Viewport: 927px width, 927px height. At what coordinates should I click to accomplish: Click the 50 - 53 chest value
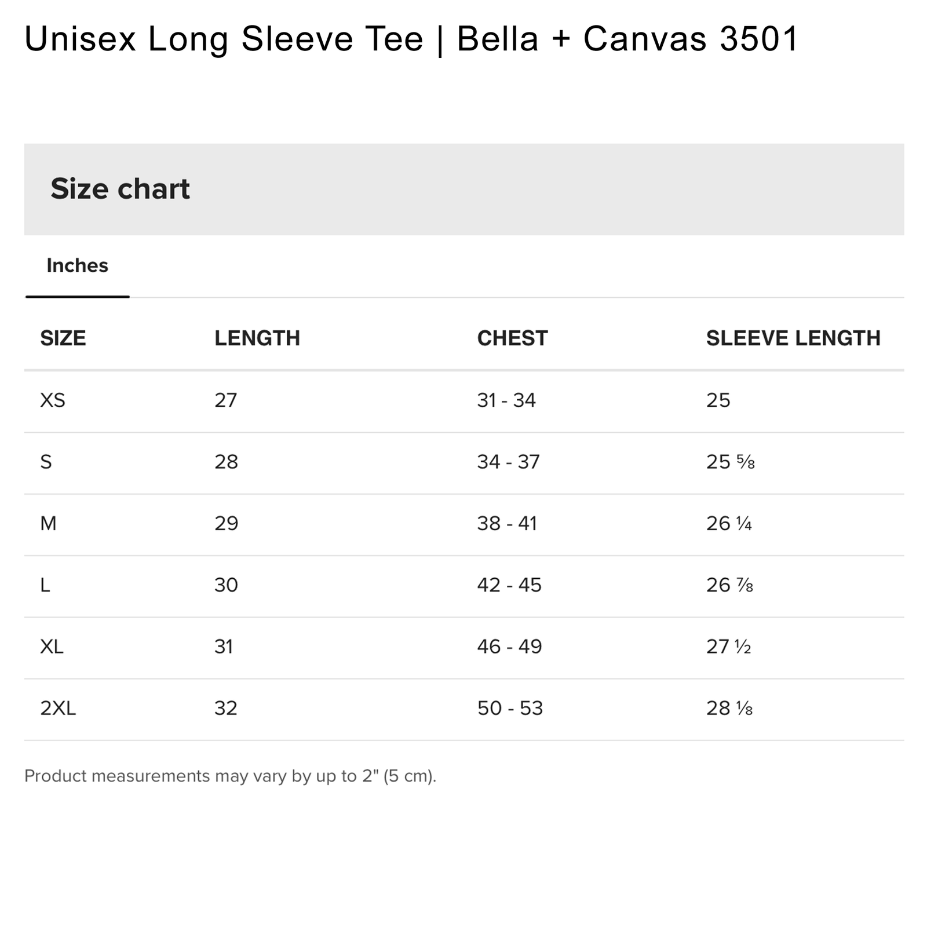click(x=510, y=708)
